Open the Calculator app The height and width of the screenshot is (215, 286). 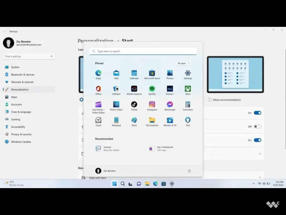188,106
